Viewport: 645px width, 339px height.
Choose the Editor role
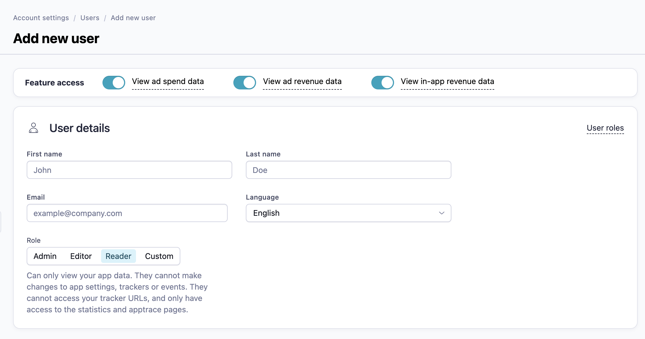click(x=81, y=256)
